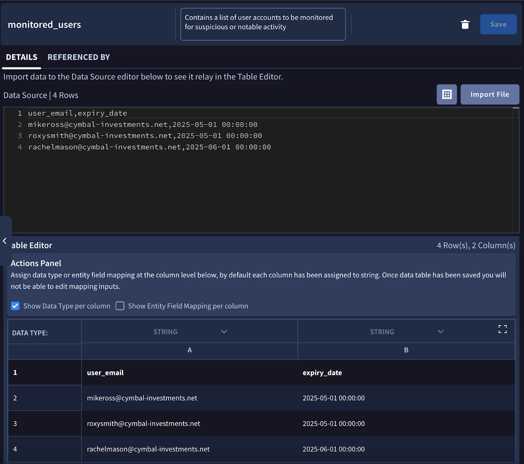Click the mikeross line in data source editor
Image resolution: width=524 pixels, height=464 pixels.
(x=143, y=125)
